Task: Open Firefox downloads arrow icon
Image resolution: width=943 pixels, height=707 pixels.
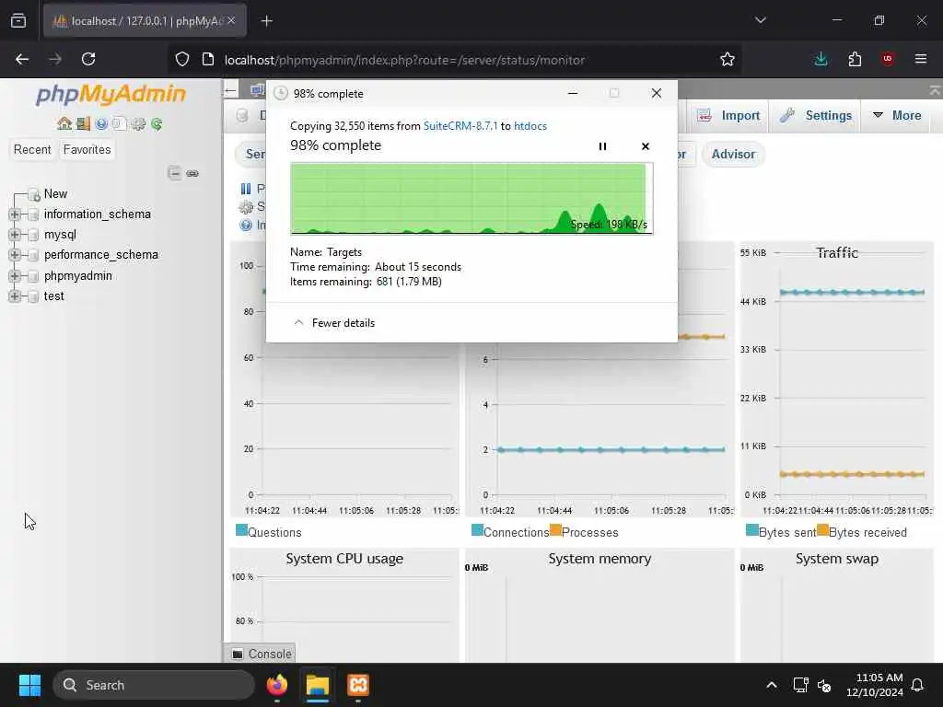Action: pyautogui.click(x=821, y=59)
